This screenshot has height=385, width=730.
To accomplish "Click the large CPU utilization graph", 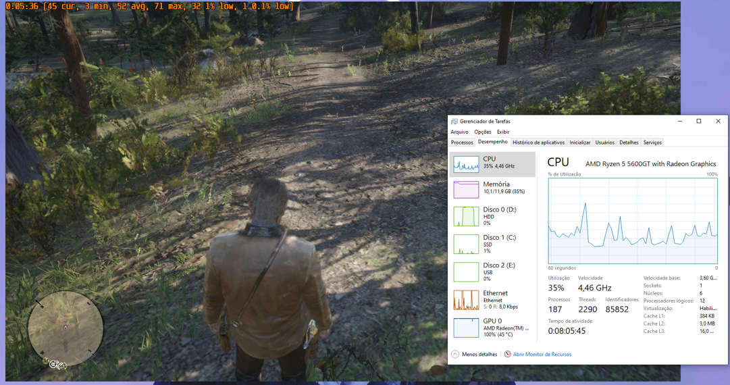I will coord(633,221).
